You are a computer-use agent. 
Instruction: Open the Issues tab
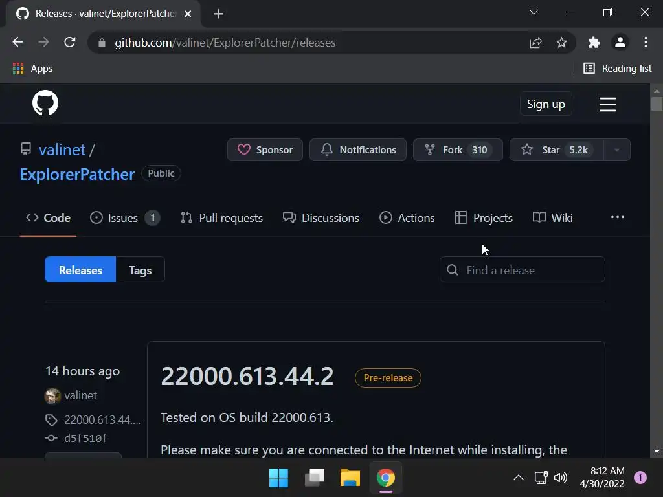point(125,218)
